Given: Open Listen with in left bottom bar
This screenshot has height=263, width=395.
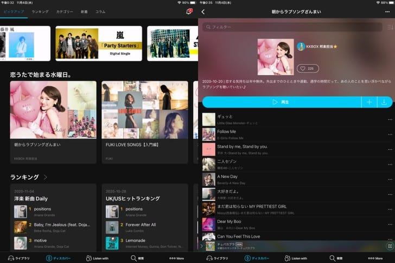Looking at the screenshot, I should pyautogui.click(x=97, y=258).
